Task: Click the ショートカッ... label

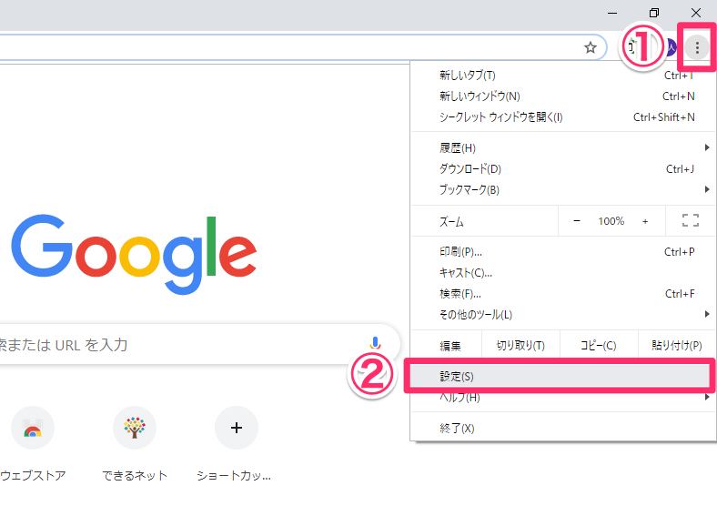Action: pos(234,476)
